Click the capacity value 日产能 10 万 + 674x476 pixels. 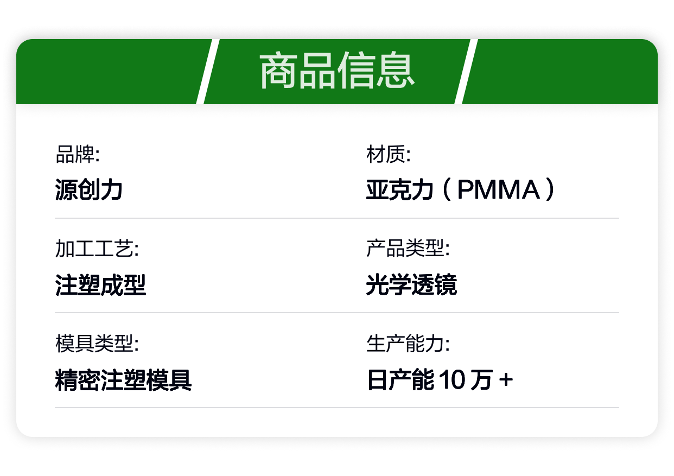[440, 380]
